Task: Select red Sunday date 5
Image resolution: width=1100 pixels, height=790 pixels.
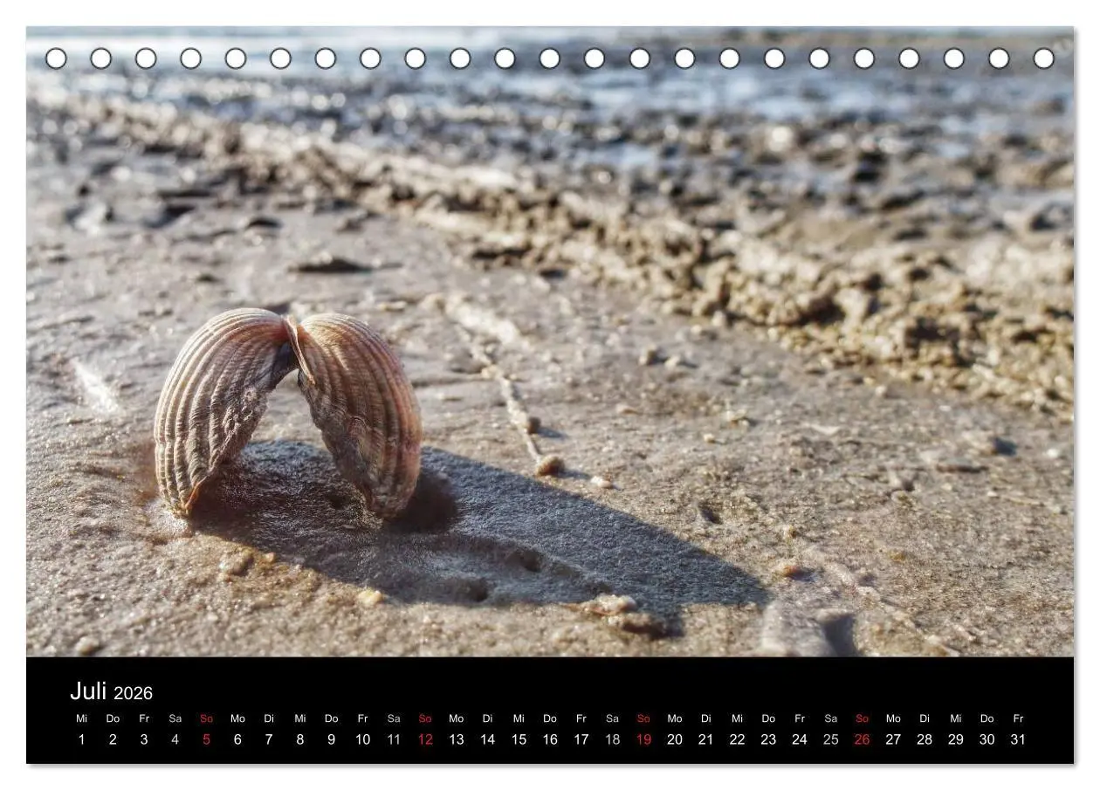Action: coord(206,739)
